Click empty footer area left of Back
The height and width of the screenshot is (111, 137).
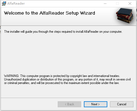tap(29, 104)
